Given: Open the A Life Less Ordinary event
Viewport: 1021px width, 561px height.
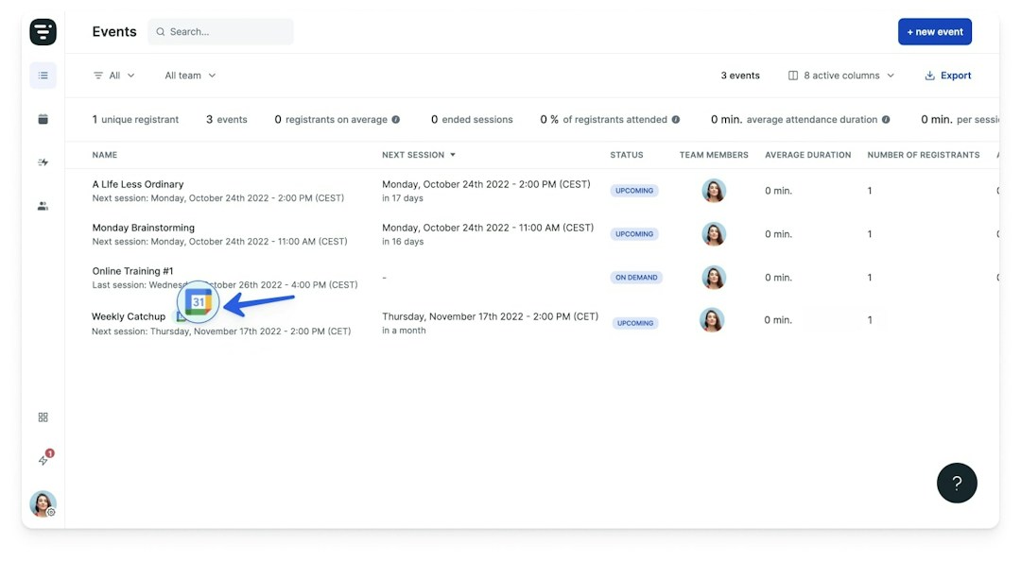Looking at the screenshot, I should (137, 184).
